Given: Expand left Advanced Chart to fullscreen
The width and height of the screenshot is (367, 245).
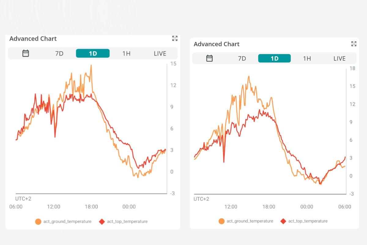Looking at the screenshot, I should click(175, 38).
